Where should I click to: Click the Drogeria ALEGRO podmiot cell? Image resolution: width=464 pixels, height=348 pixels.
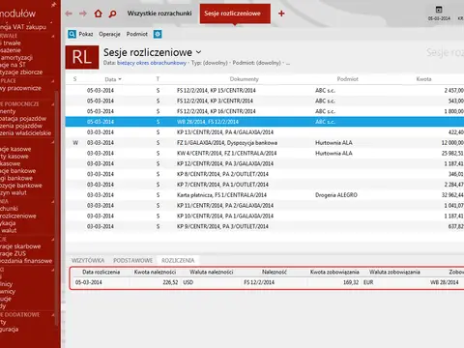click(336, 195)
